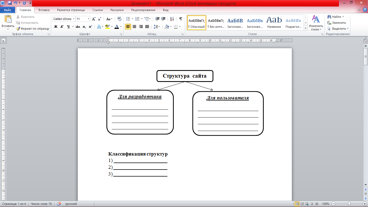
Task: Switch to the Ссылки tab
Action: (x=98, y=10)
